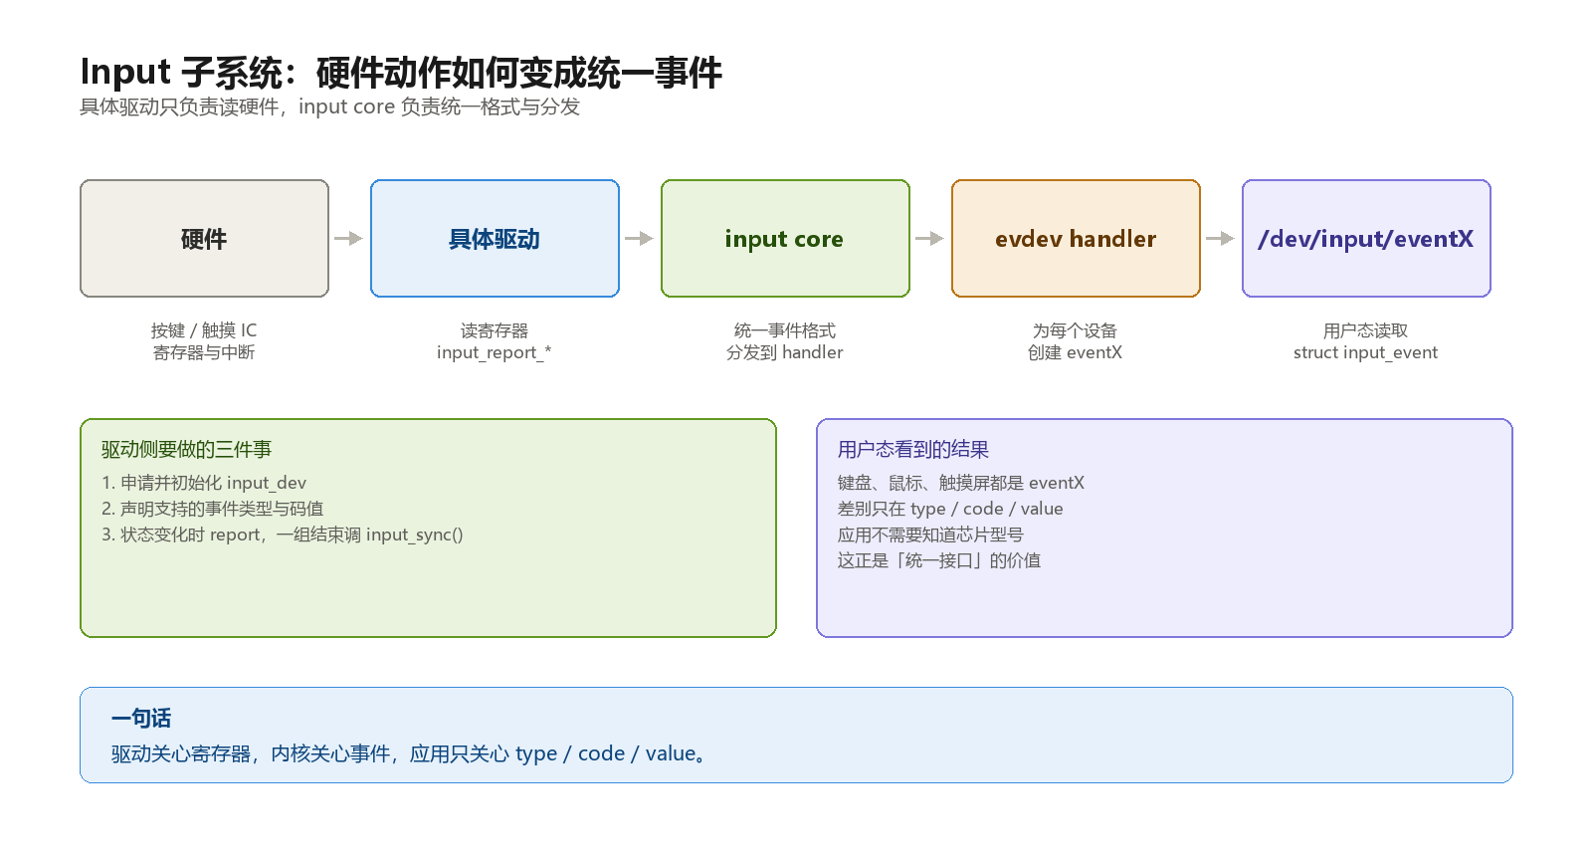This screenshot has height=856, width=1592.
Task: Select the line "1. 申请并初始化 input_dev"
Action: [x=204, y=483]
